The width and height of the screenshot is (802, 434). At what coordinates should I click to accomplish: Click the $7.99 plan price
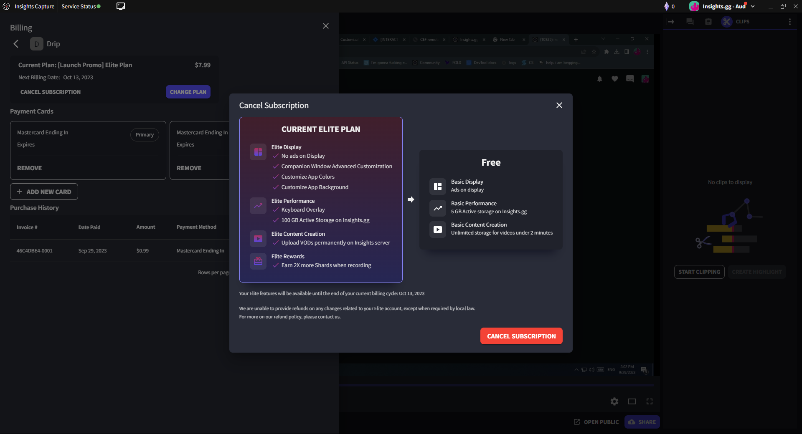[x=203, y=65]
